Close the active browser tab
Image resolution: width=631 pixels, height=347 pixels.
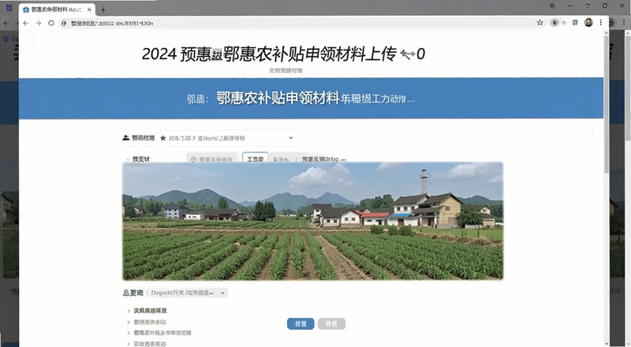89,9
